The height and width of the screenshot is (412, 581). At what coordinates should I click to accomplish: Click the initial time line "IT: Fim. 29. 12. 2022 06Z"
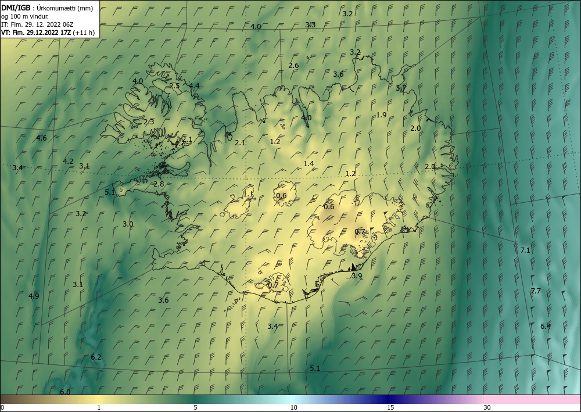(37, 24)
